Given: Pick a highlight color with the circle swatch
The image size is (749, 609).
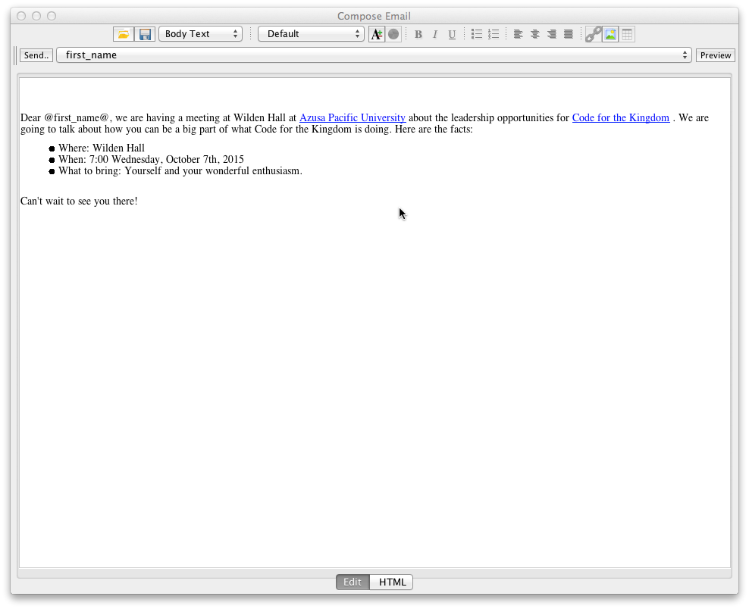Looking at the screenshot, I should (x=393, y=33).
